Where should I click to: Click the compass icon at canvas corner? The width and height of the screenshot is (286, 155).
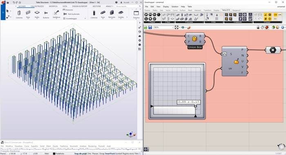[x=281, y=147]
